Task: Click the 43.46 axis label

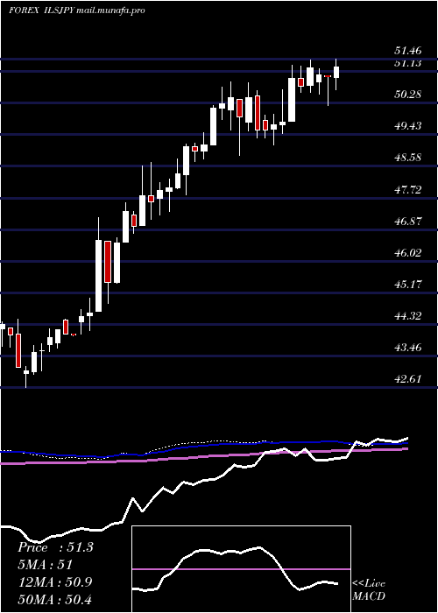Action: point(408,348)
